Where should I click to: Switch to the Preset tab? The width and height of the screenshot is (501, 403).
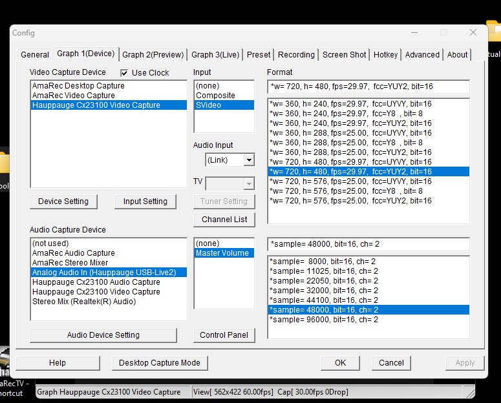[x=259, y=55]
